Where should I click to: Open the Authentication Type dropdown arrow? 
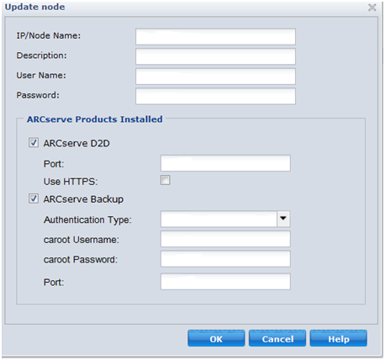(283, 219)
